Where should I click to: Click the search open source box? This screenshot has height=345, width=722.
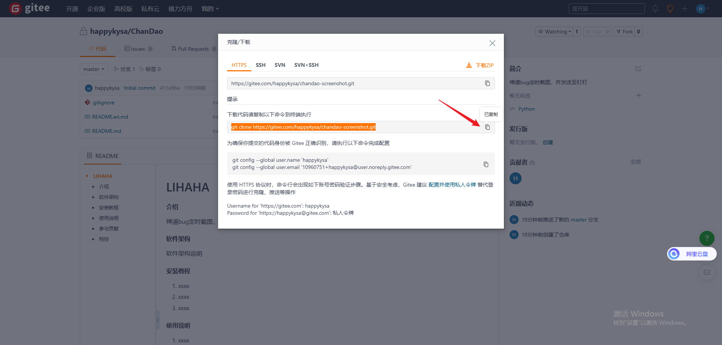click(607, 9)
